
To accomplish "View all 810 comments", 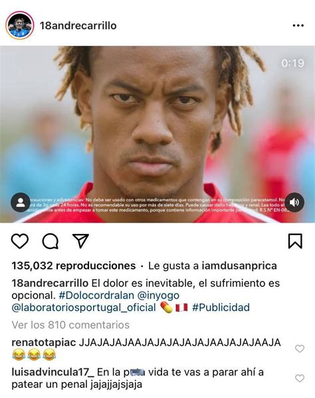I will [x=70, y=325].
